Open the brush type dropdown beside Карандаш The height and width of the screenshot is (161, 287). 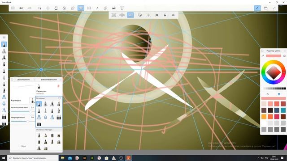(32, 100)
